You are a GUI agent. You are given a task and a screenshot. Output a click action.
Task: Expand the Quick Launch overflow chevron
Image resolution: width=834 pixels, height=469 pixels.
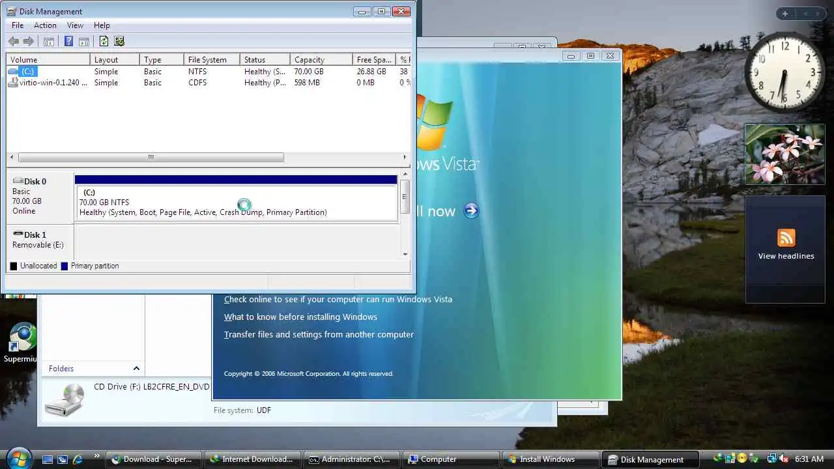[97, 457]
